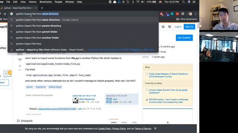
Task: Open the Privacy Policy link
Action: pos(119,129)
